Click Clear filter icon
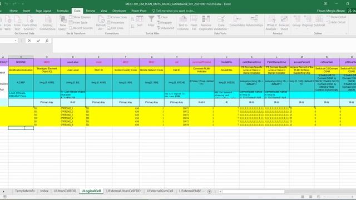356x200 pixels. tap(162, 17)
